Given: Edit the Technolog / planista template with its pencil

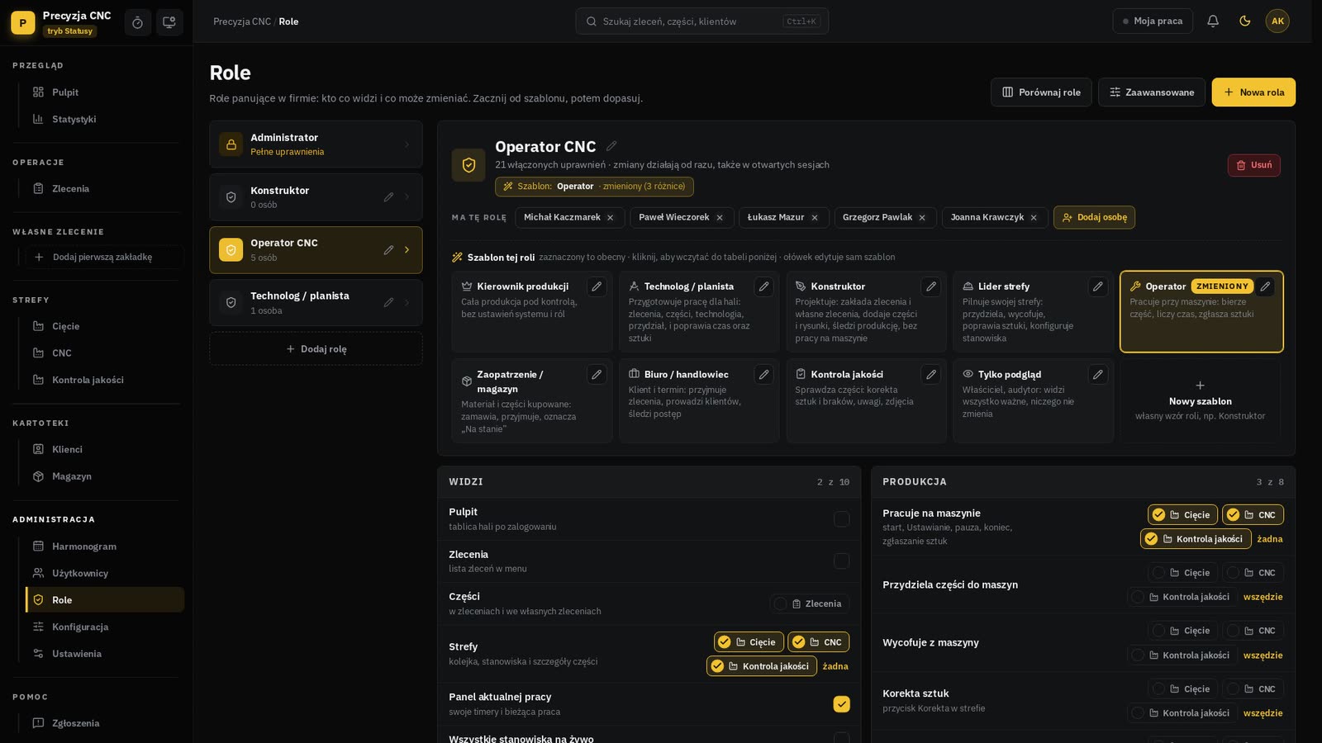Looking at the screenshot, I should click(x=763, y=286).
